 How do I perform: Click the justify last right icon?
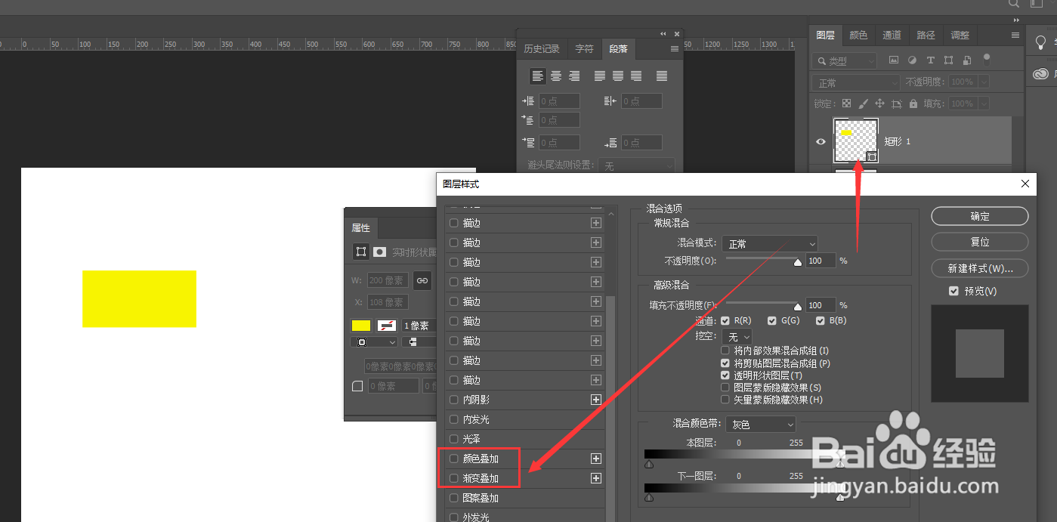pos(636,76)
